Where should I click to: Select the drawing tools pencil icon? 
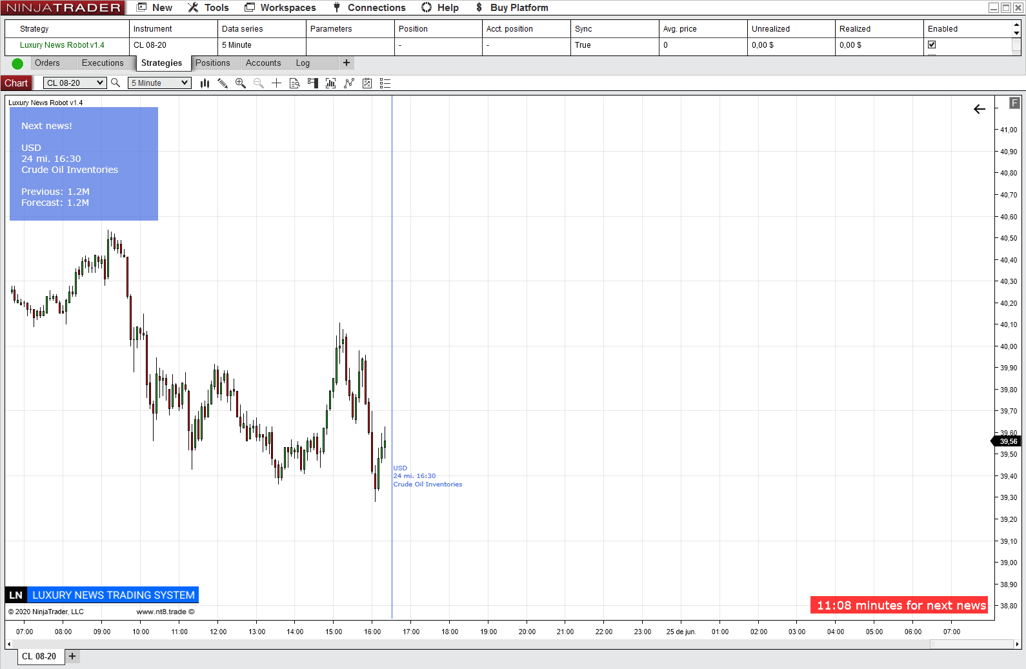coord(223,83)
